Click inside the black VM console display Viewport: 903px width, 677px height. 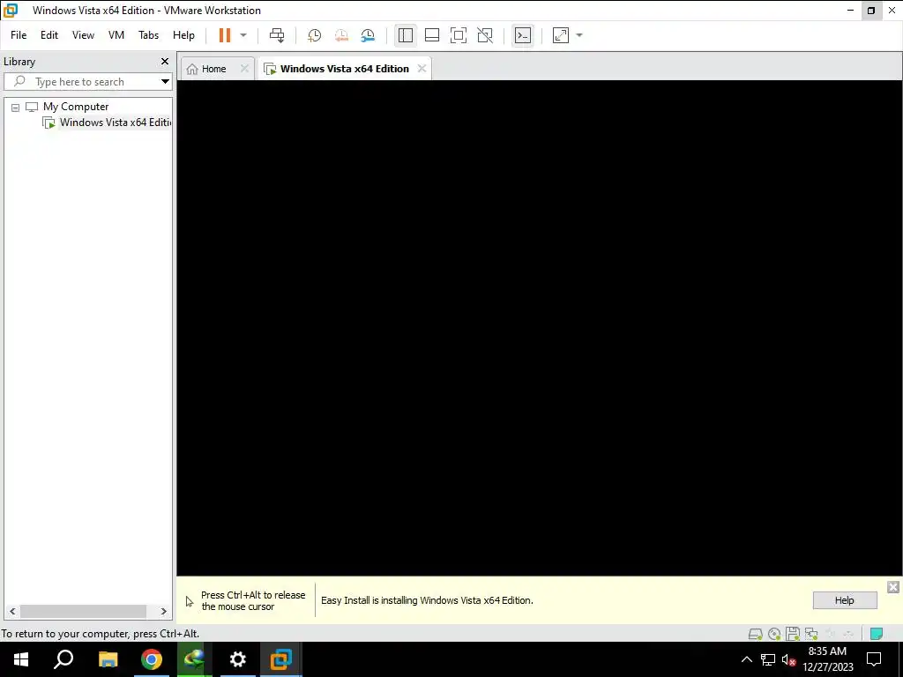(x=539, y=328)
